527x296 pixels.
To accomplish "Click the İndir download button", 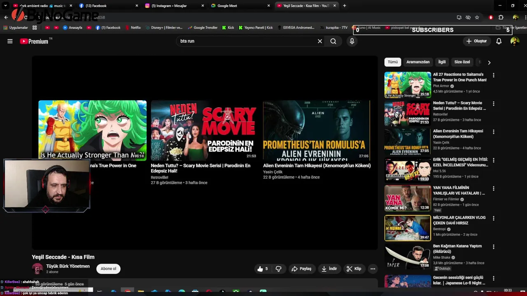I will 329,269.
